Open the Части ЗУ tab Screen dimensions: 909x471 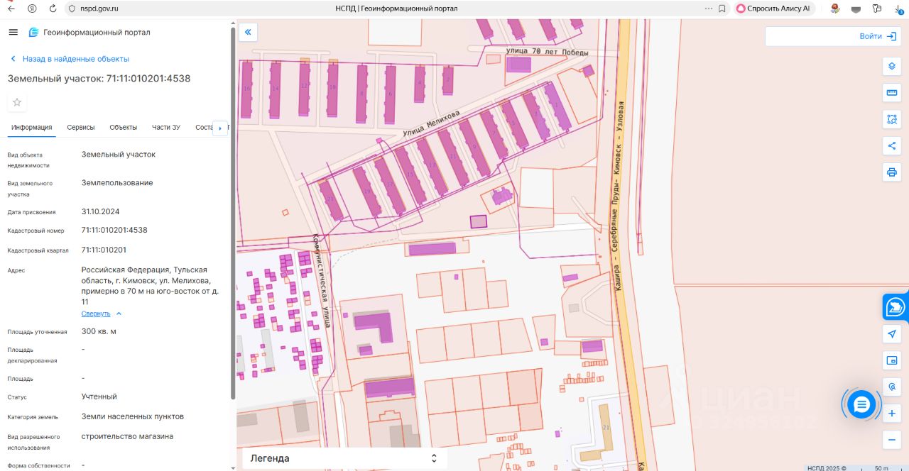click(166, 128)
